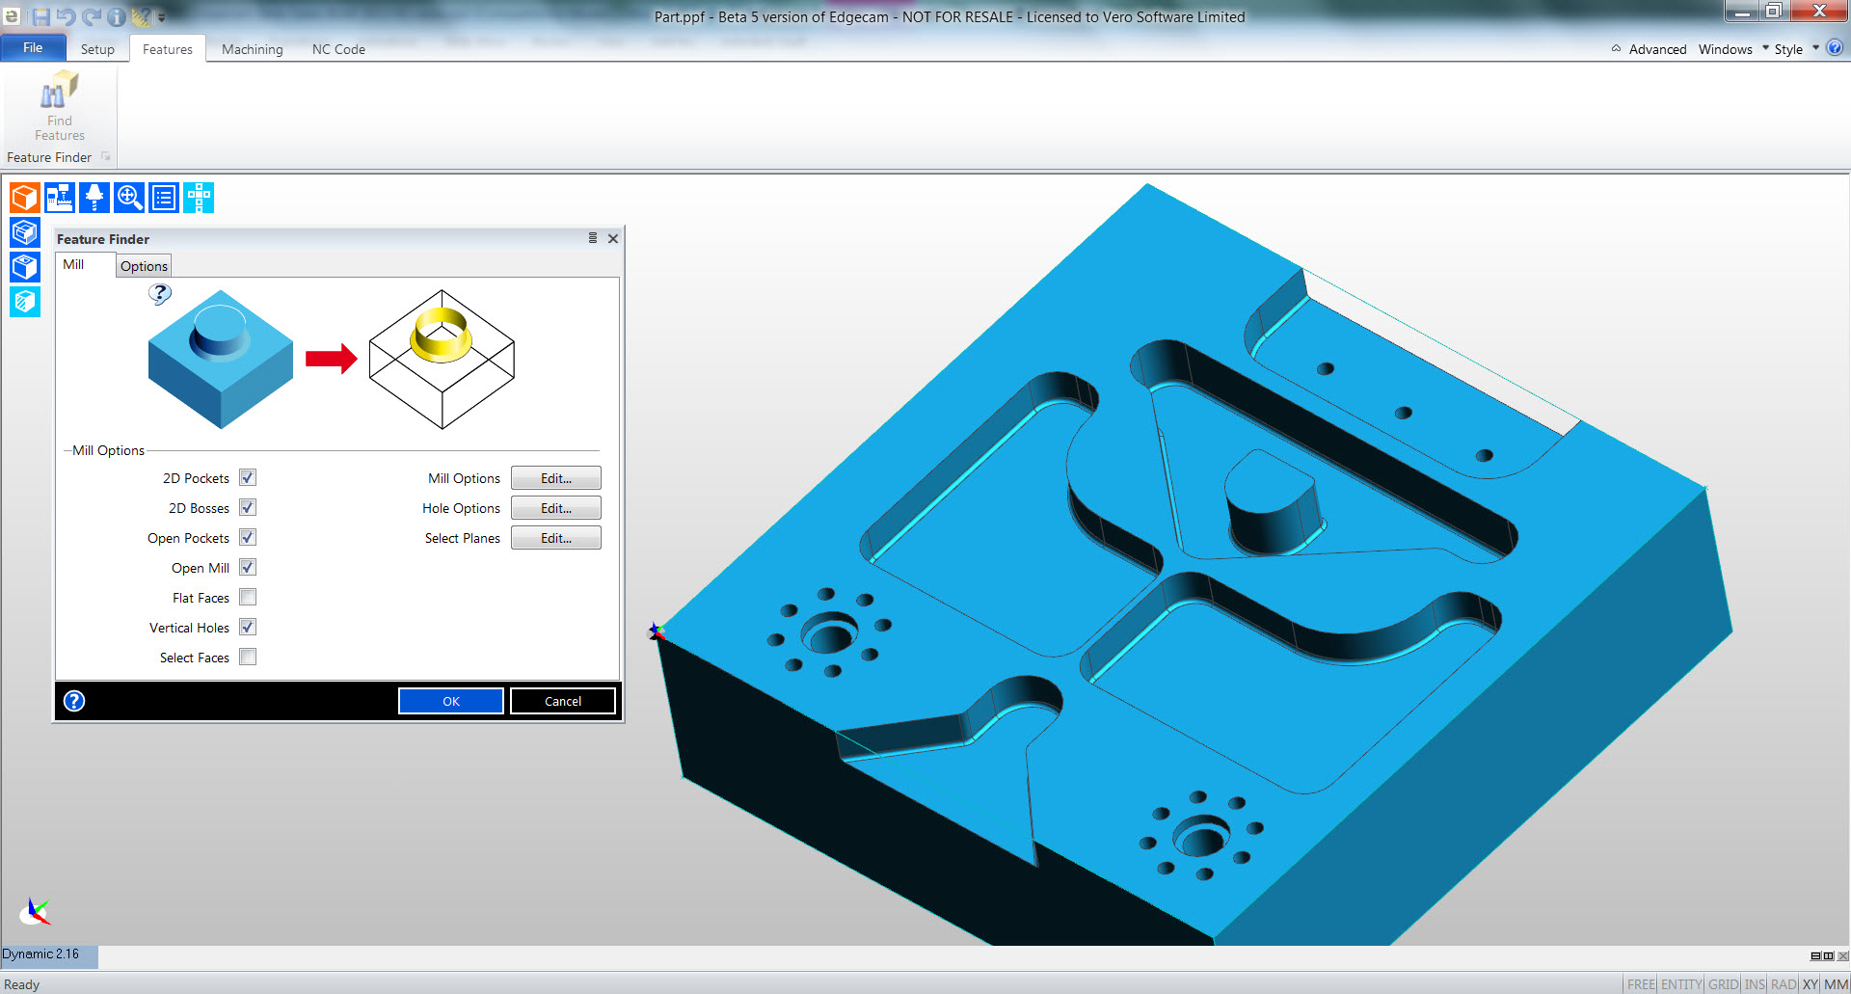Open the list view toolbar icon
Screen dimensions: 1851x994
coord(164,198)
